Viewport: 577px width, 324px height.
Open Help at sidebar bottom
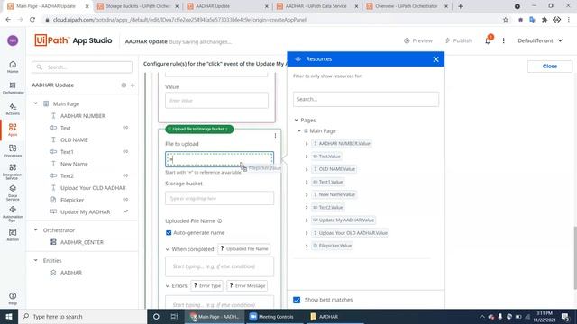pos(13,298)
